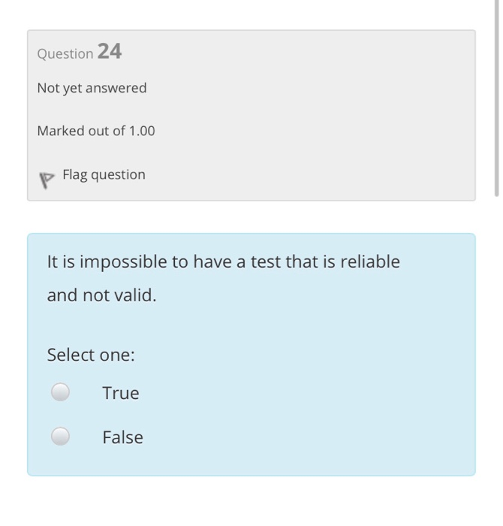
Task: Click the vertical scrollbar thumb at right
Action: coord(497,98)
